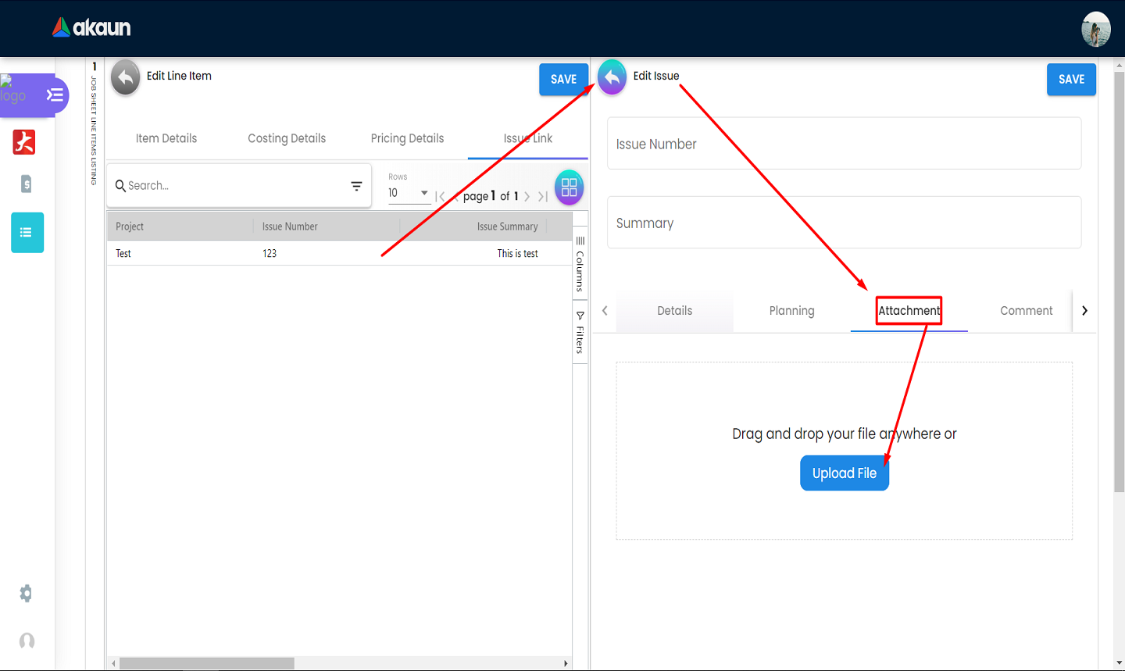Open the Columns side panel
This screenshot has height=671, width=1125.
click(x=580, y=264)
